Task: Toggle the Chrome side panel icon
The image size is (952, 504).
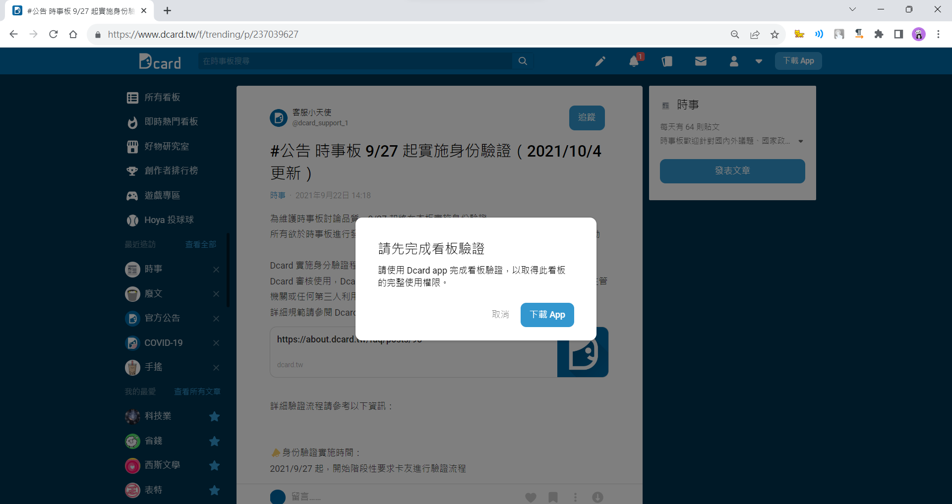Action: [898, 34]
